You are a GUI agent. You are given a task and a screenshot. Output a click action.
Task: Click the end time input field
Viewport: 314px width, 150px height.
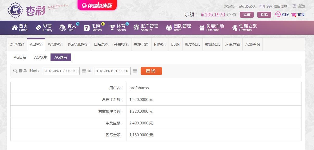(112, 71)
